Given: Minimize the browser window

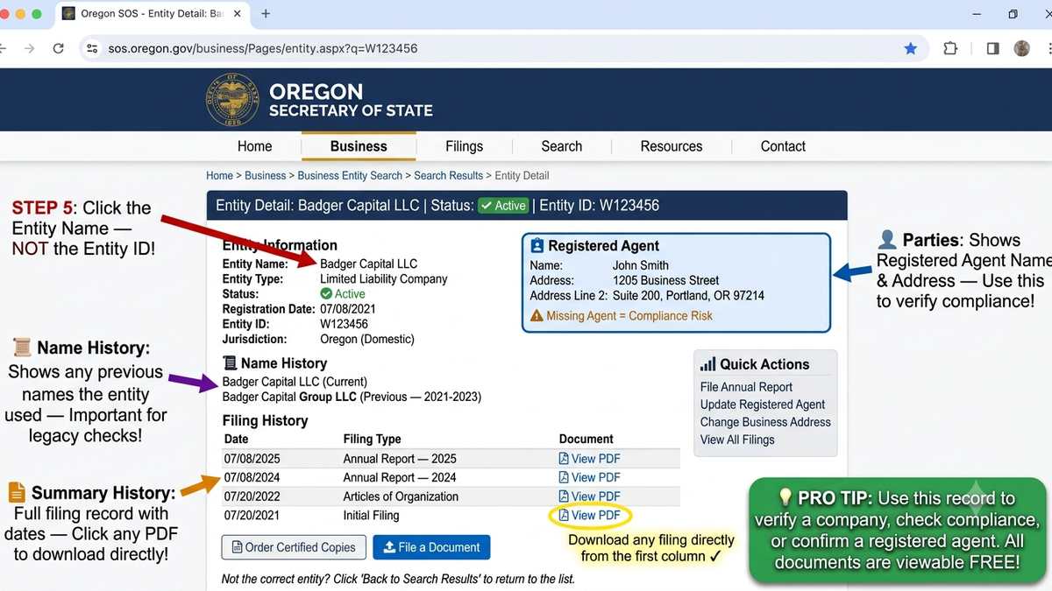Looking at the screenshot, I should [977, 14].
